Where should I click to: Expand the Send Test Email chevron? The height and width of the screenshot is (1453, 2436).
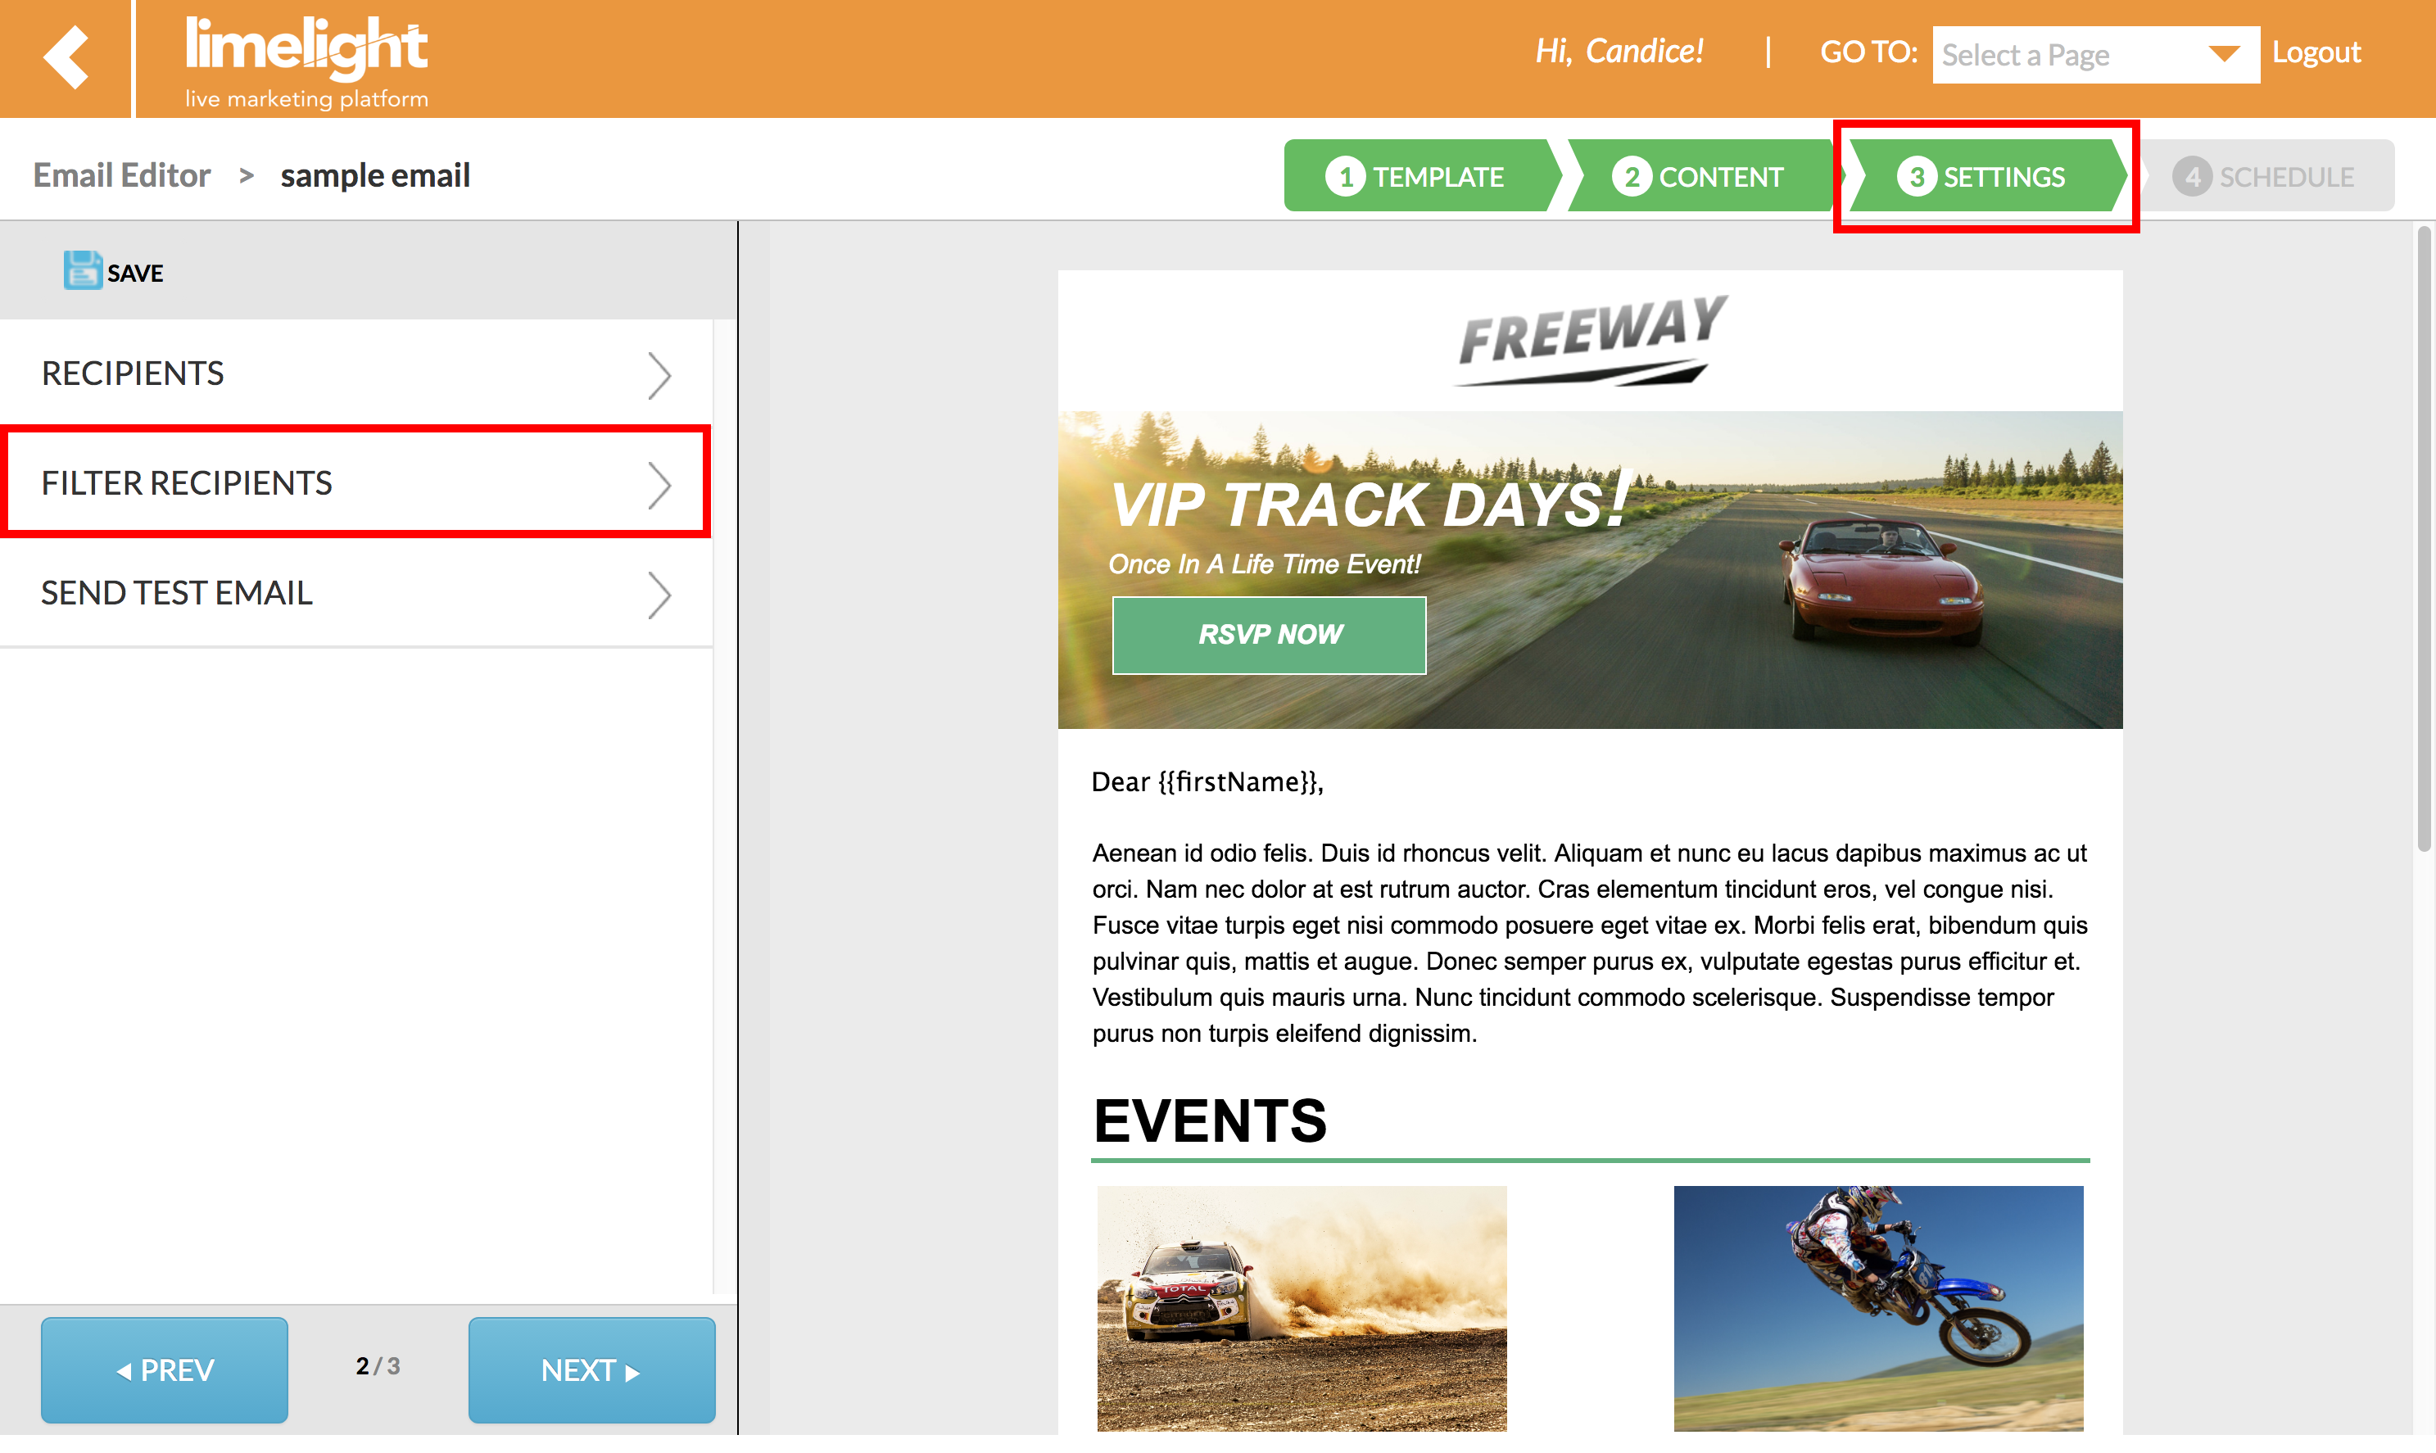click(x=660, y=595)
